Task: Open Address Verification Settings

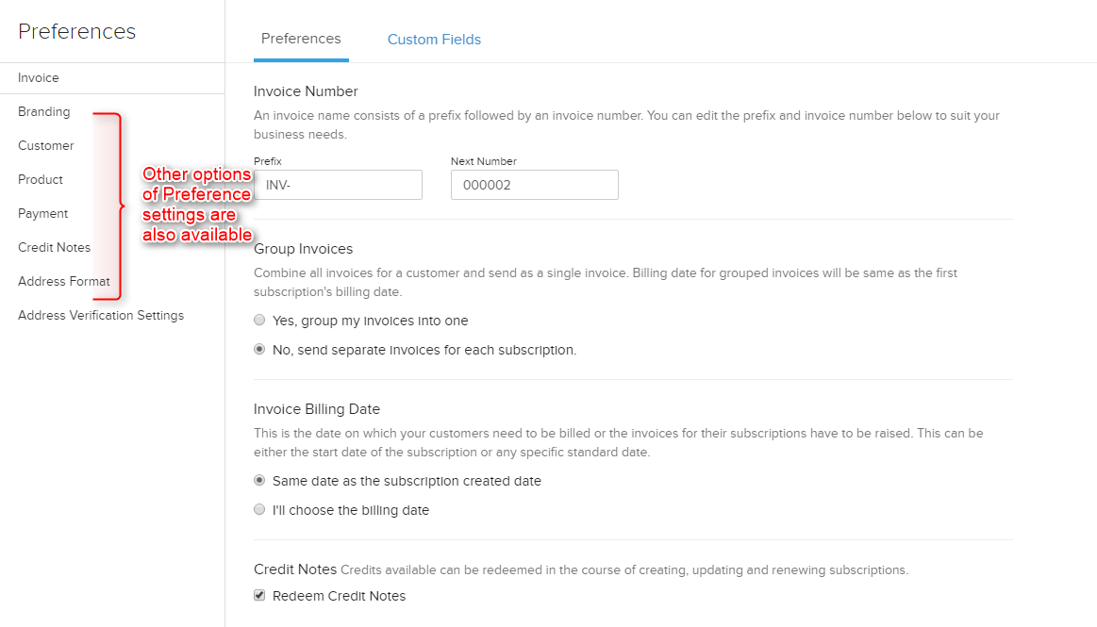Action: (101, 315)
